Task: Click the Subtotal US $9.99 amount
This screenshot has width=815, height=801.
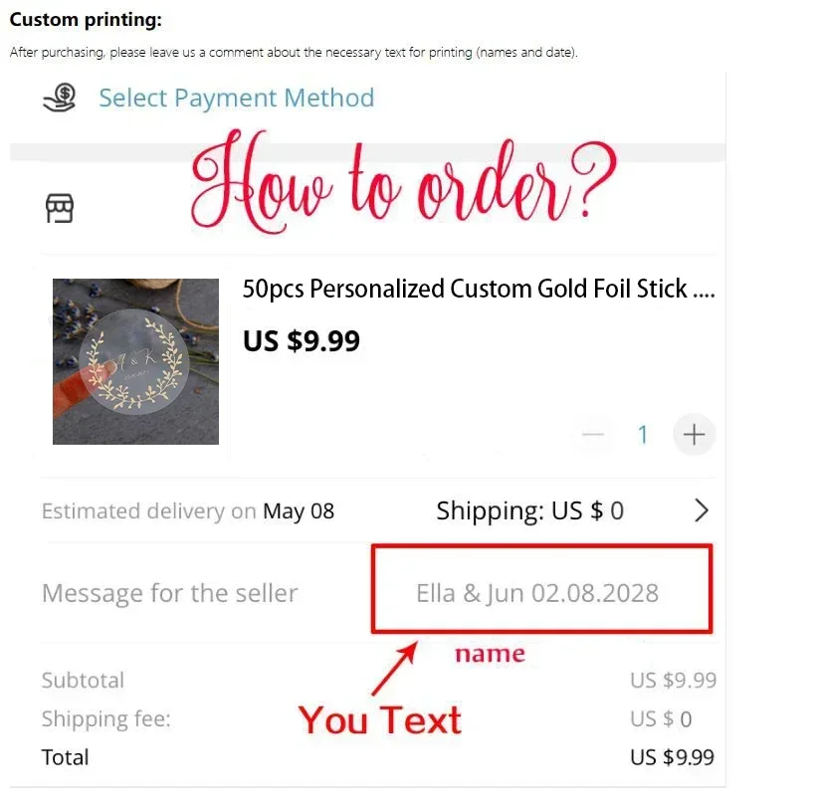Action: pos(673,680)
